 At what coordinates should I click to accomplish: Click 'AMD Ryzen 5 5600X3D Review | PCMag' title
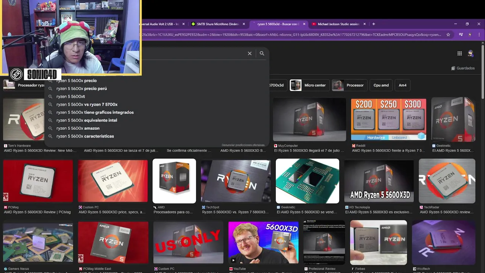(37, 212)
